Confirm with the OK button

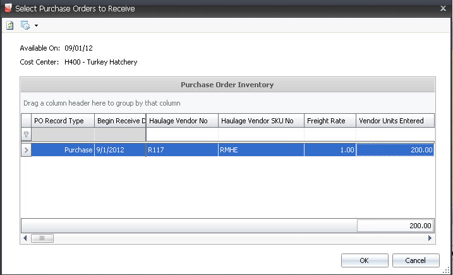pyautogui.click(x=365, y=260)
